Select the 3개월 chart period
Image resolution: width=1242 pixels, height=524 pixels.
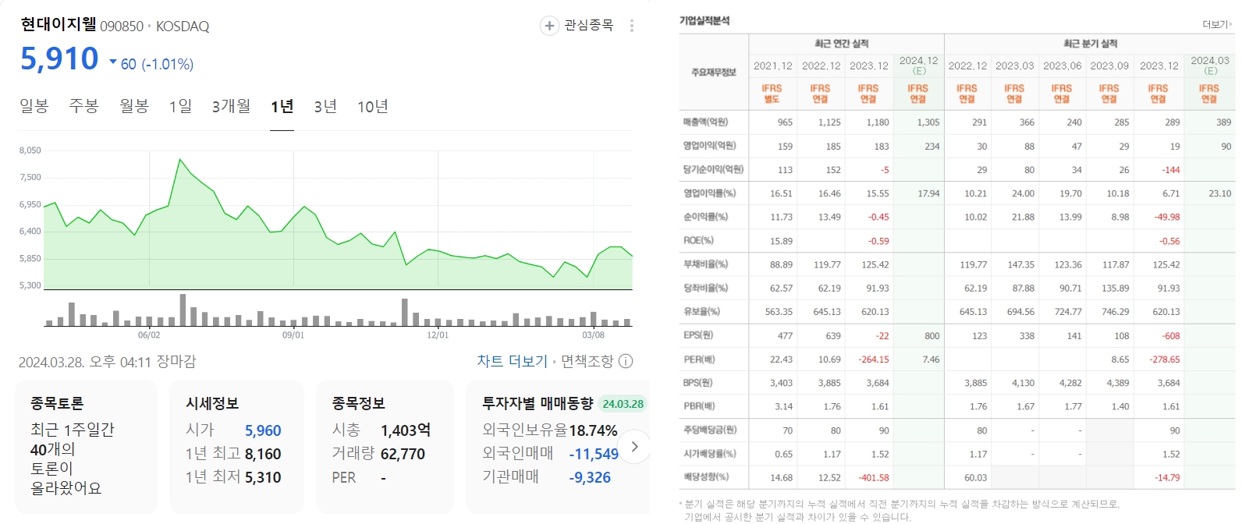coord(232,106)
